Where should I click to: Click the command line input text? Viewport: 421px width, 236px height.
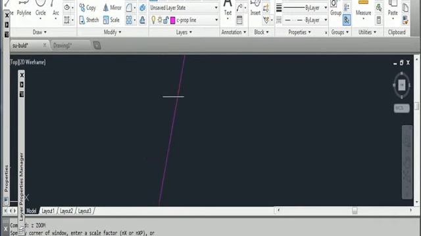click(x=82, y=233)
